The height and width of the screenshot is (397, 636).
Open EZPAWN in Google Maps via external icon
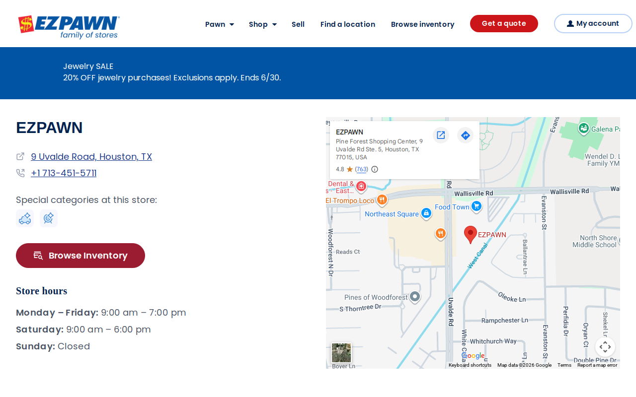point(441,135)
